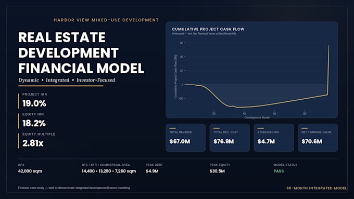Click the BTS / BTR / Commercial Area values
This screenshot has height=199, width=354.
tap(109, 171)
